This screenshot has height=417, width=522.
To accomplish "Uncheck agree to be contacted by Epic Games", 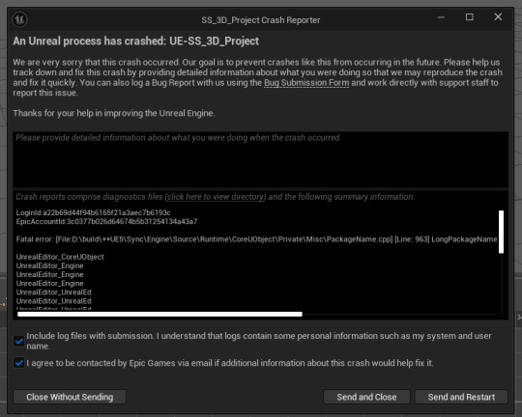I will point(19,363).
